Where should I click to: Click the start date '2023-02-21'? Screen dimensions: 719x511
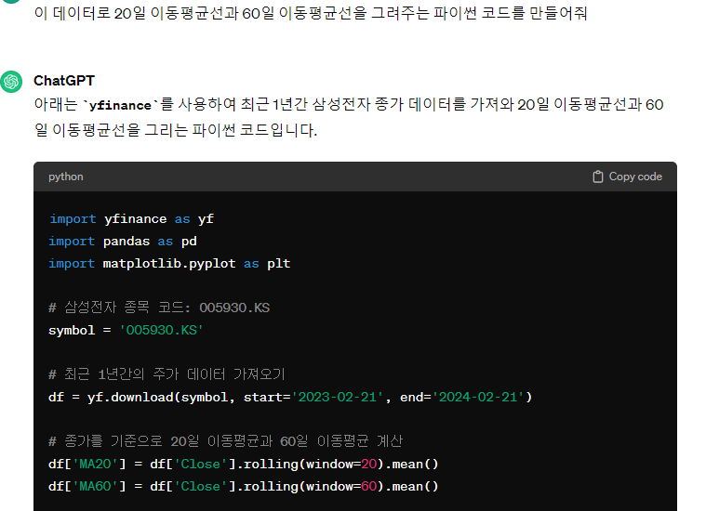tap(337, 397)
